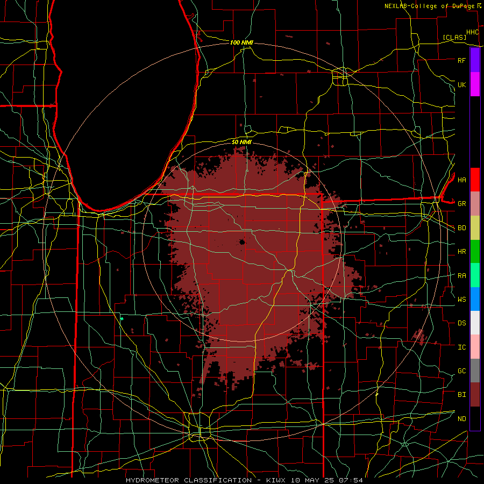Click the green HR legend swatch
484x484 pixels.
coord(475,252)
